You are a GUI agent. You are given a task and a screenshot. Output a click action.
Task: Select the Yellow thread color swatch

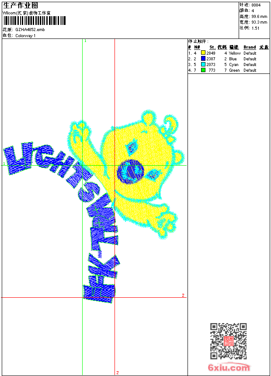(x=203, y=53)
